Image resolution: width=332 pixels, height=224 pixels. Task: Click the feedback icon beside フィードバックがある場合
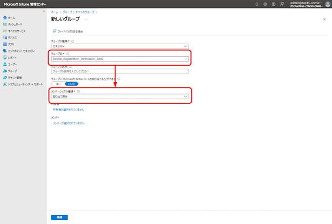coord(54,31)
